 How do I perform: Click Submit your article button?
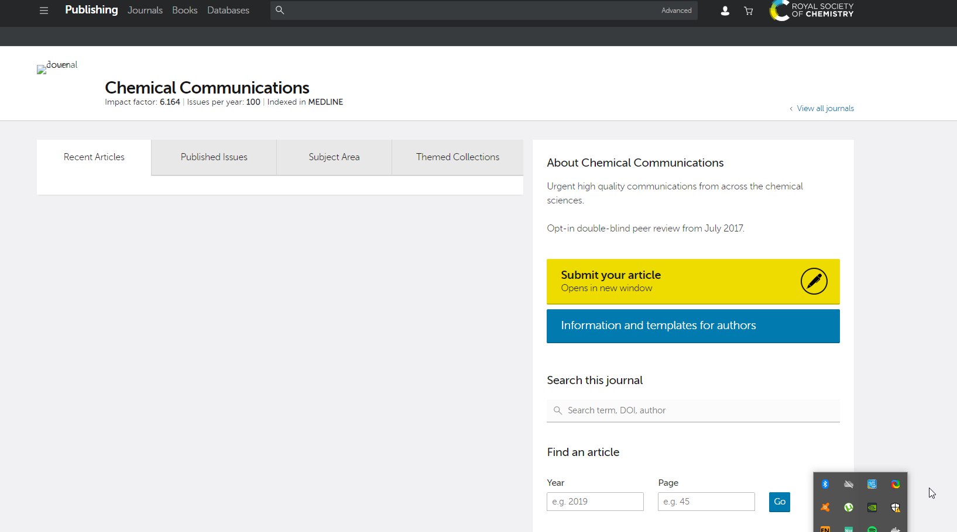[x=693, y=281]
